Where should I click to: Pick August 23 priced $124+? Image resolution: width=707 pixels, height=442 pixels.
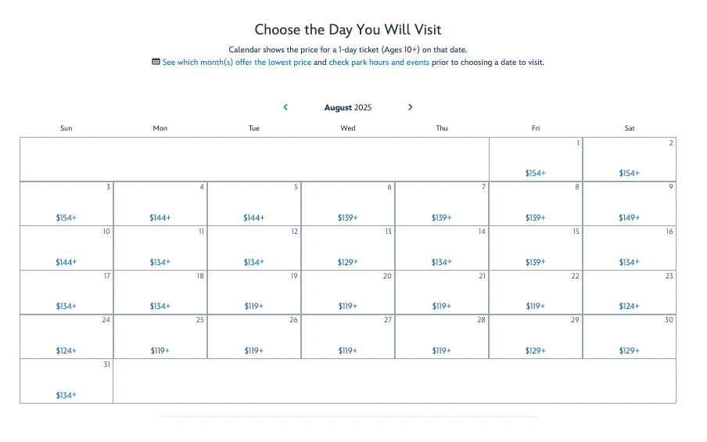click(630, 293)
